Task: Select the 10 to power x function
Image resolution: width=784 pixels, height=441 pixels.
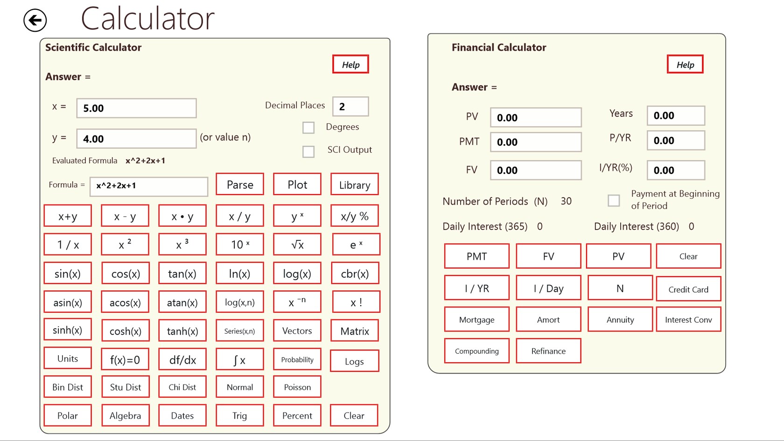Action: pyautogui.click(x=239, y=244)
